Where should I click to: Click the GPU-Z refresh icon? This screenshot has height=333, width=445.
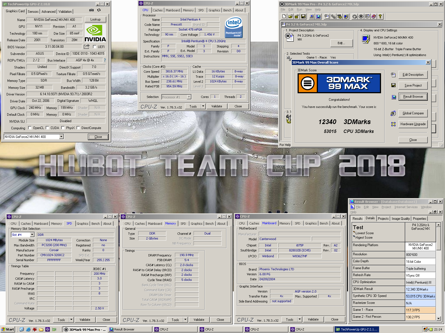tap(99, 10)
